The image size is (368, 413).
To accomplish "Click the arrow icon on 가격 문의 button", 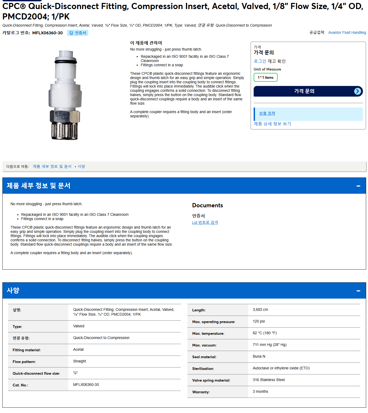I will 358,91.
